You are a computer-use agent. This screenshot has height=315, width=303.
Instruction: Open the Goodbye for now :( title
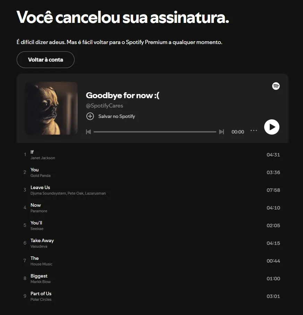(x=122, y=95)
